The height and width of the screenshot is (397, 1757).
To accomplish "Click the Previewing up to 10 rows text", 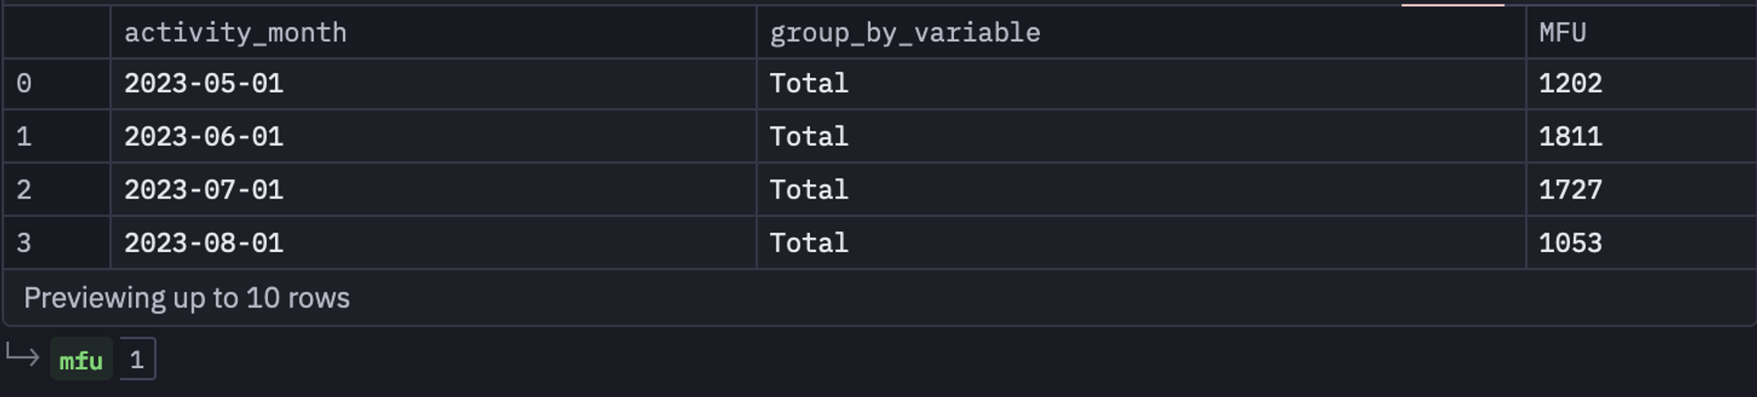I will point(186,299).
